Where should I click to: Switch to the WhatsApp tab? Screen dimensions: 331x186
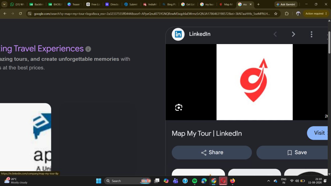(17, 4)
